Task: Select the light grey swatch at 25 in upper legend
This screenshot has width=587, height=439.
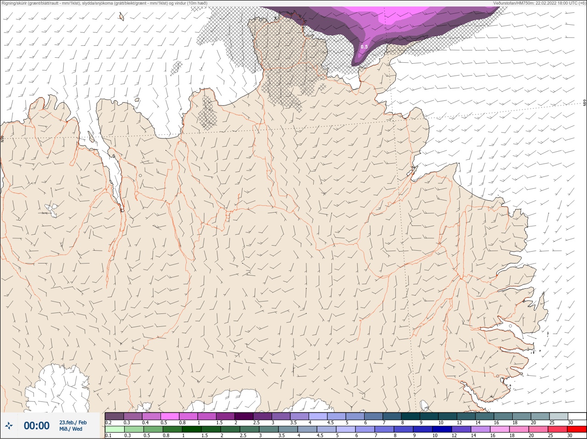Action: (x=559, y=416)
